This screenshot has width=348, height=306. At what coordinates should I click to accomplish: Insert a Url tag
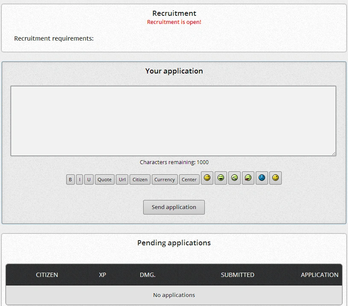(122, 179)
